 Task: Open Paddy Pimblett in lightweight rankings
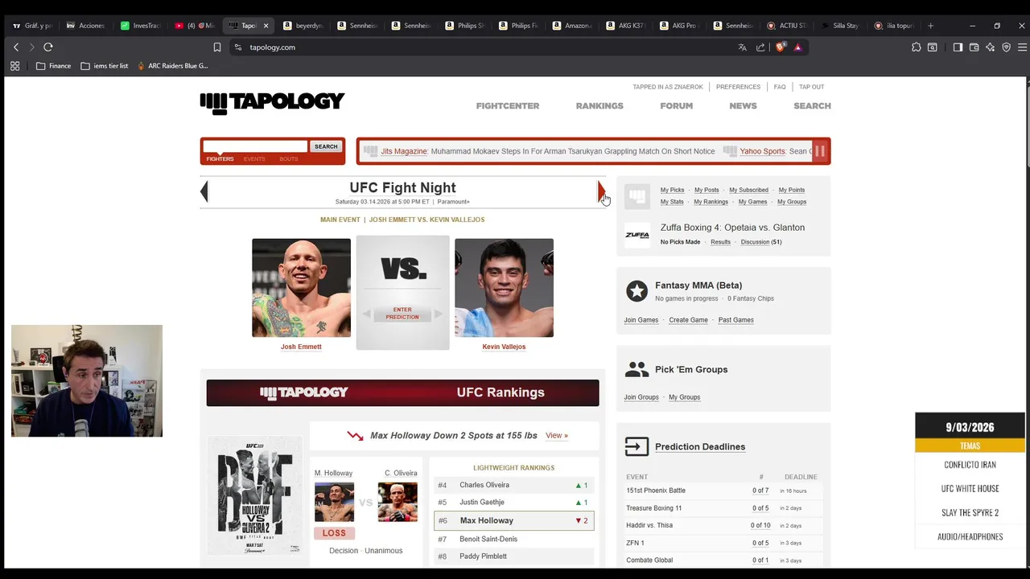point(483,556)
